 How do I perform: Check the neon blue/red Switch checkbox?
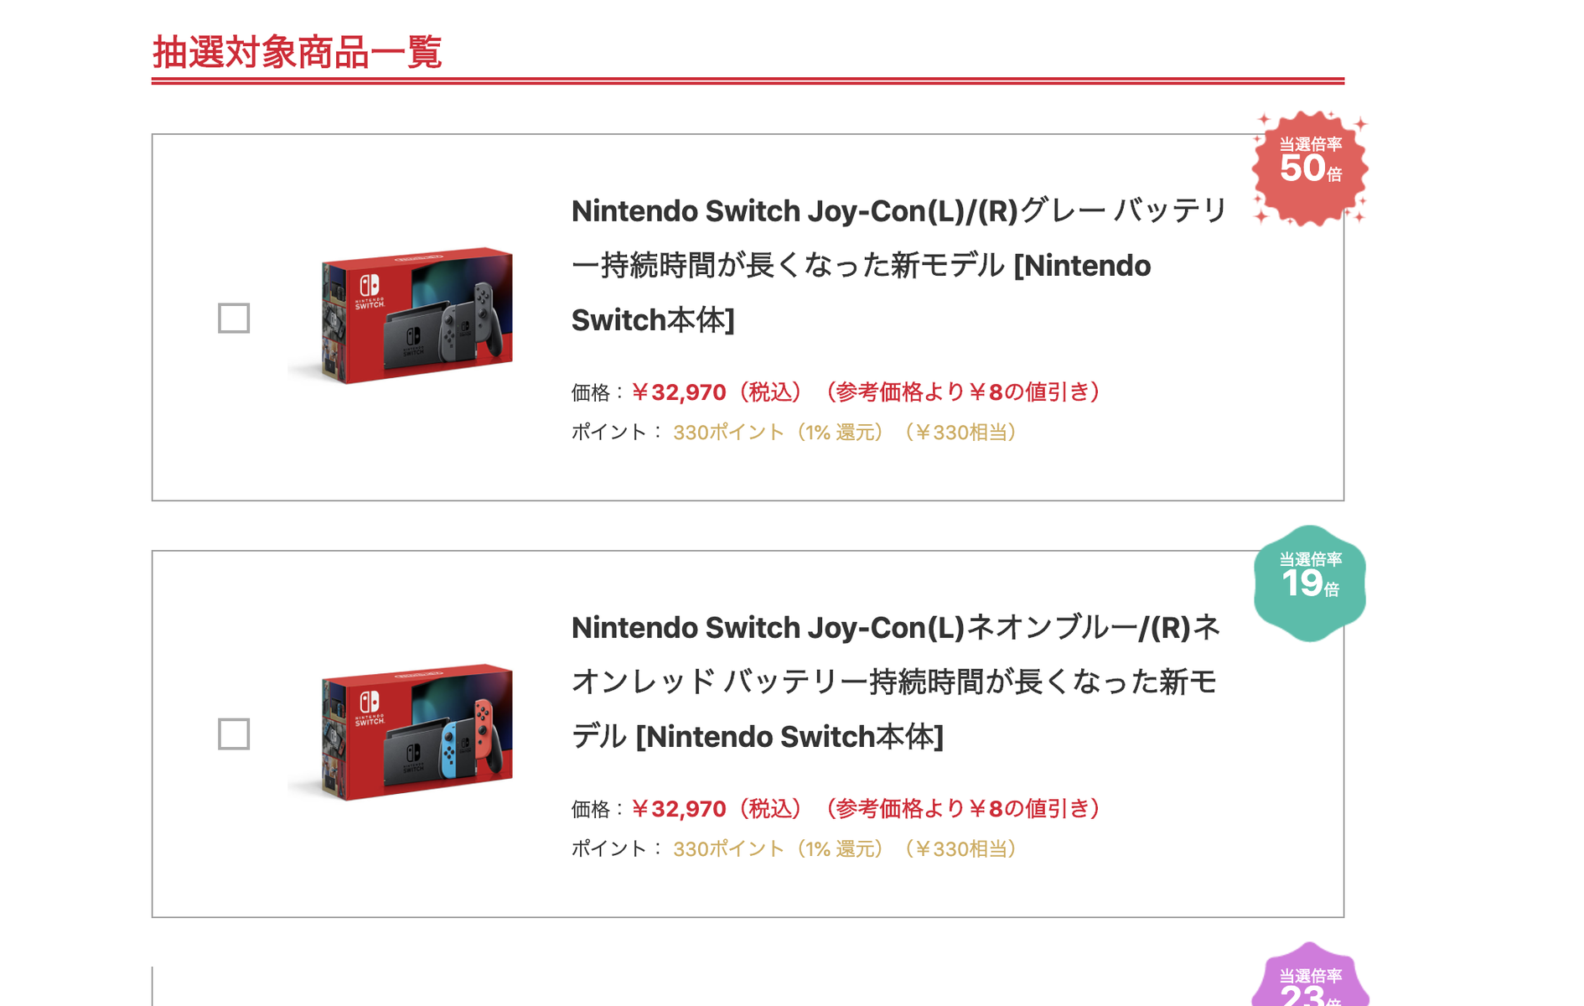click(234, 734)
